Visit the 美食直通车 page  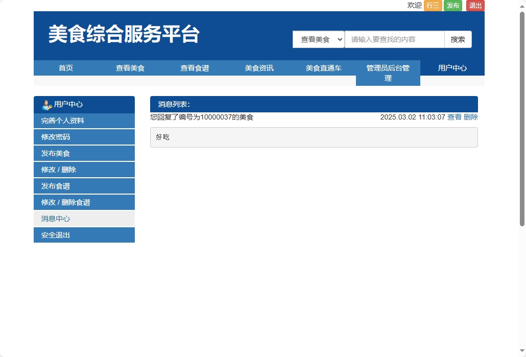point(323,67)
